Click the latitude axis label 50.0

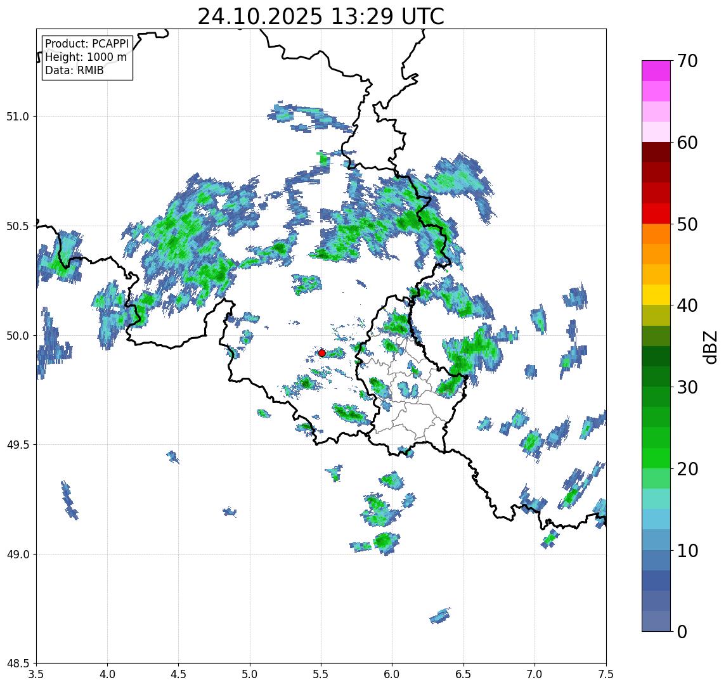pyautogui.click(x=18, y=336)
